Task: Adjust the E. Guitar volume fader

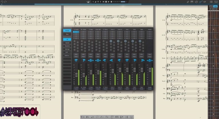Action: click(x=76, y=75)
